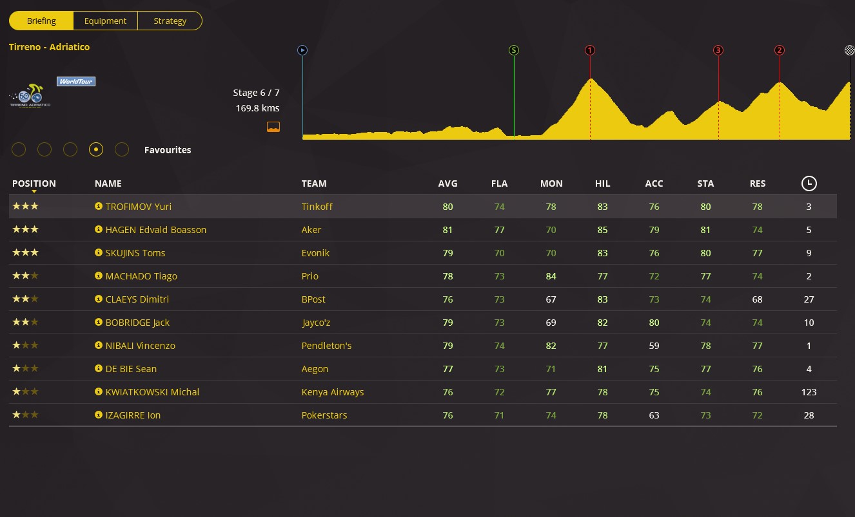
Task: Sort table by STA column
Action: [706, 183]
